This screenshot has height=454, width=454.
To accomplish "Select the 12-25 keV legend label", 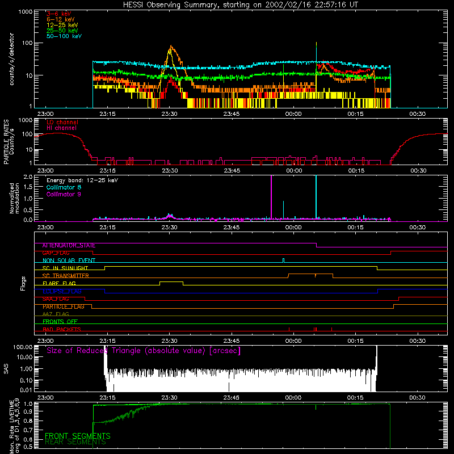I will coord(62,25).
